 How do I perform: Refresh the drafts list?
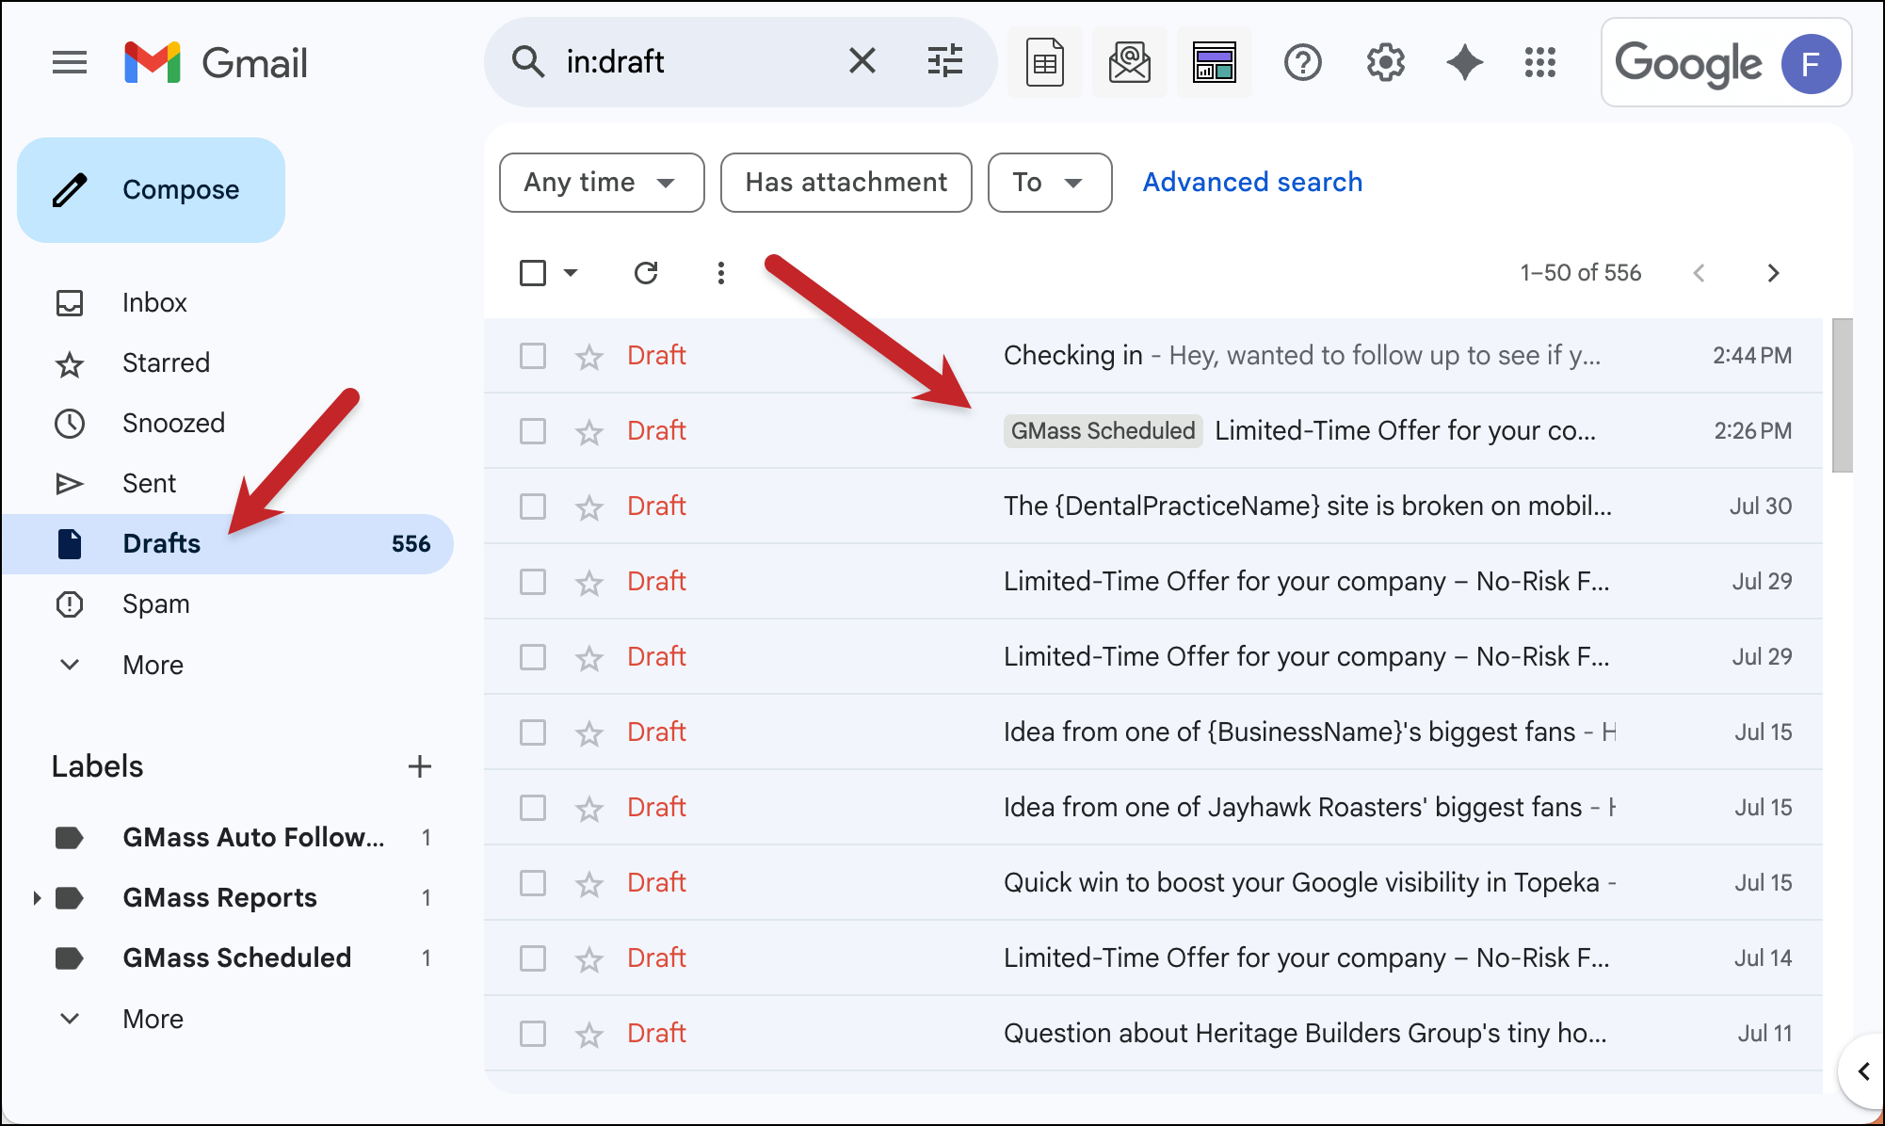pos(646,273)
